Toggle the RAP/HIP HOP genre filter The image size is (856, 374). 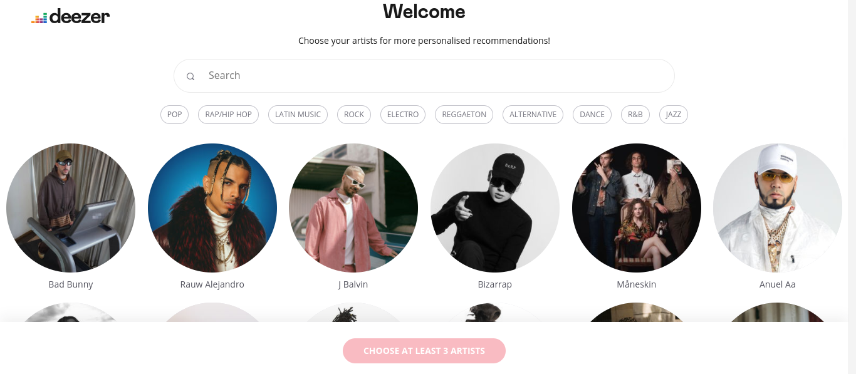228,115
